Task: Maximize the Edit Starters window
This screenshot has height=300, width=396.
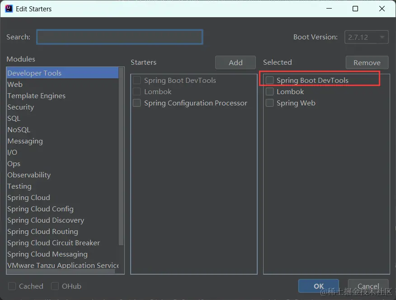Action: 355,9
